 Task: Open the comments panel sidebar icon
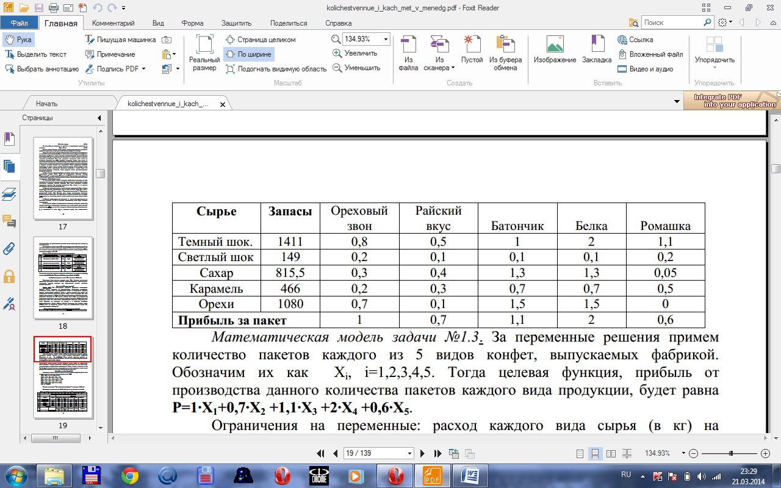9,221
